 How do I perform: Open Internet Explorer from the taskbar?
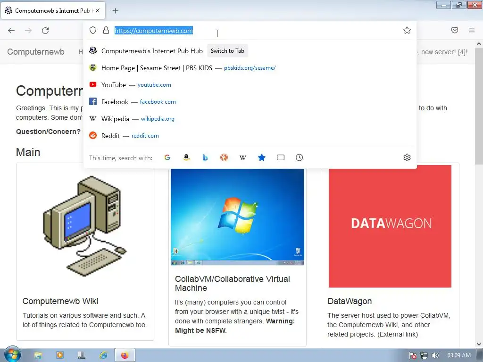(x=103, y=355)
